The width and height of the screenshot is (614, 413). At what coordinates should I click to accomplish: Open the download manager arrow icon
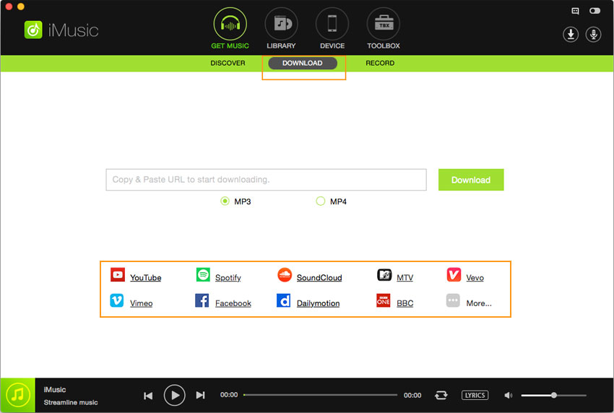point(571,35)
